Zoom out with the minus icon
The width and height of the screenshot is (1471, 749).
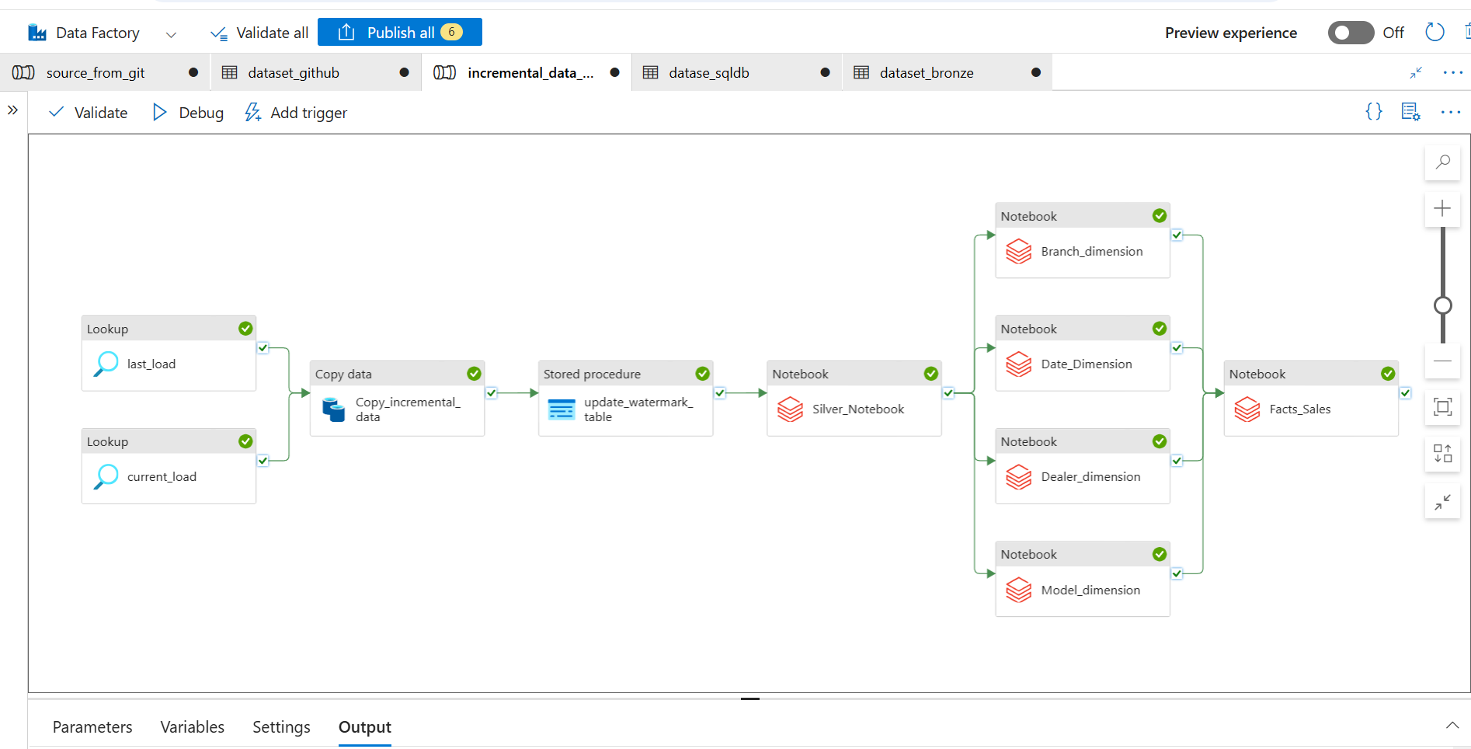1442,361
